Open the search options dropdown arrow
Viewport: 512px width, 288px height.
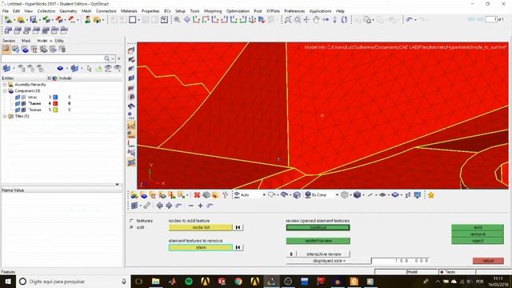pos(113,58)
